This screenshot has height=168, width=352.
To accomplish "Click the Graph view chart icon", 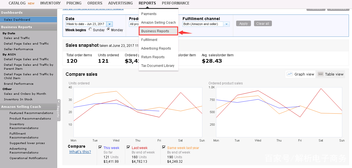I will tap(290, 74).
